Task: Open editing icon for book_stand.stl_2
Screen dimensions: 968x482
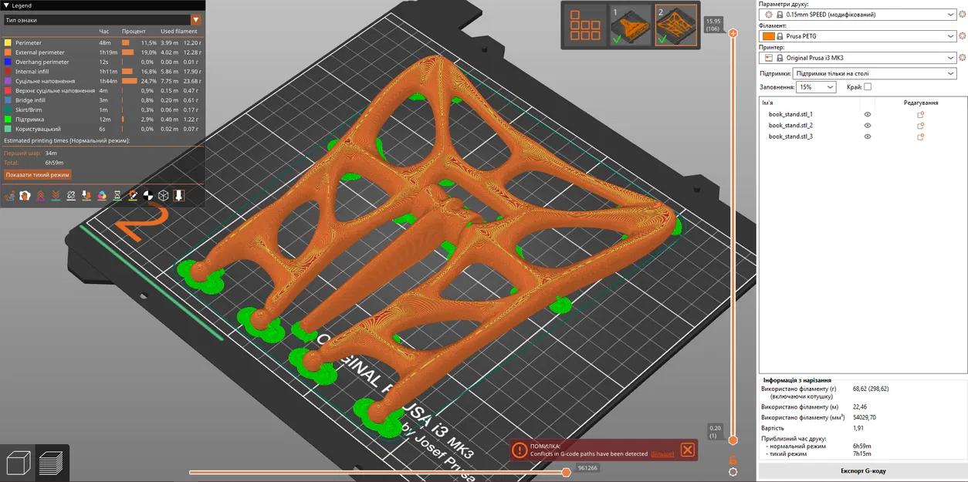Action: 920,125
